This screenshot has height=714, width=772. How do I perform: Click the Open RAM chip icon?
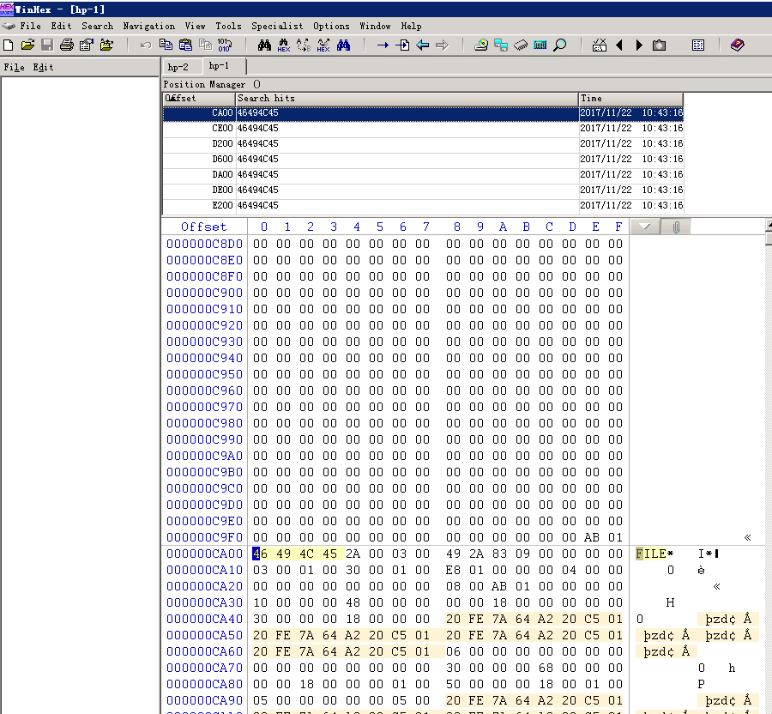(521, 45)
